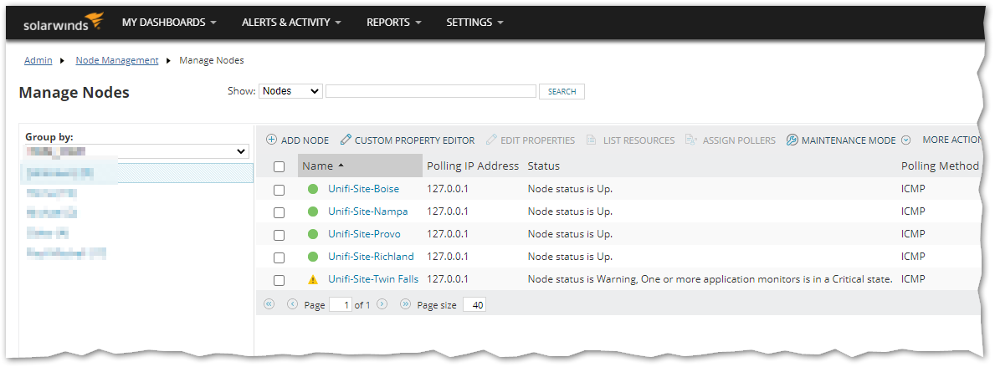Open the More Actions menu
The image size is (995, 367).
point(951,140)
